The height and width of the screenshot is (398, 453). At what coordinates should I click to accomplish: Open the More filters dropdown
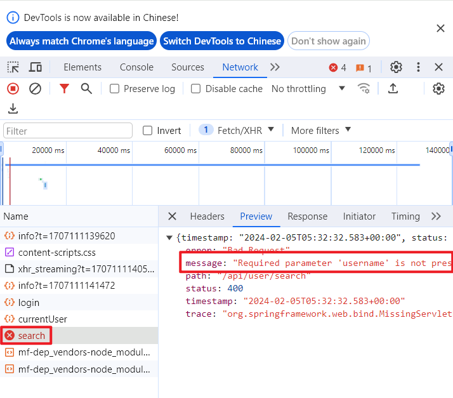click(320, 131)
